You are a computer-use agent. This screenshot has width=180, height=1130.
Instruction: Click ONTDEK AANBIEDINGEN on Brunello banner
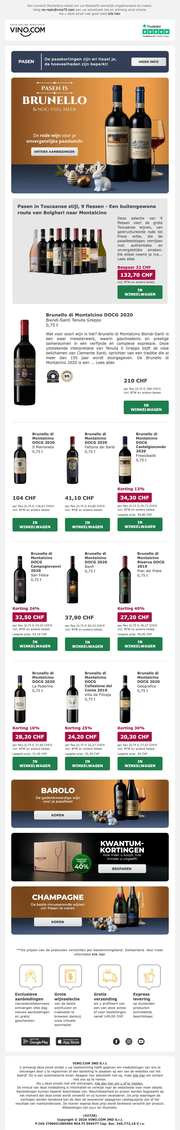point(54,151)
